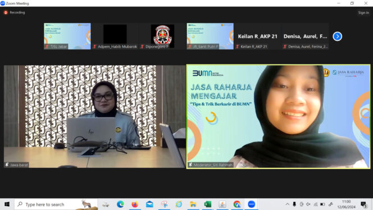Open the notification center icon
The image size is (373, 210).
pyautogui.click(x=363, y=204)
